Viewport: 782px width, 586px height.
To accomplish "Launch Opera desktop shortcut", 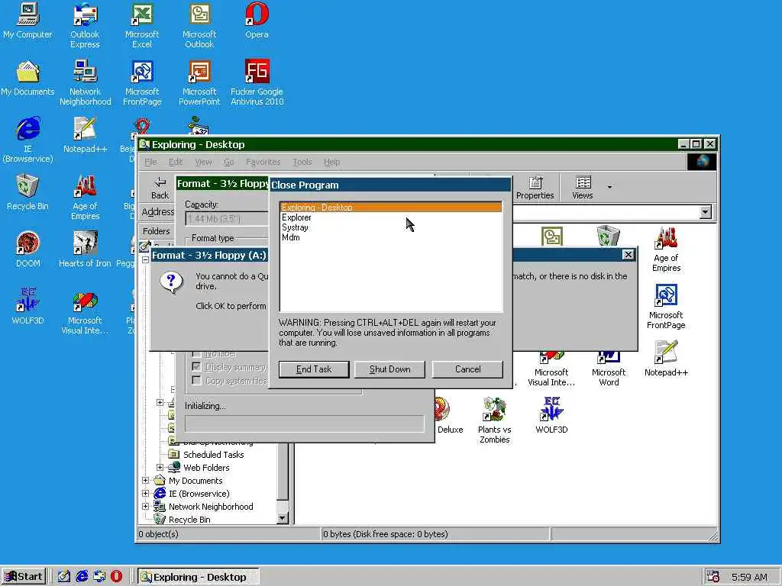I will (257, 21).
